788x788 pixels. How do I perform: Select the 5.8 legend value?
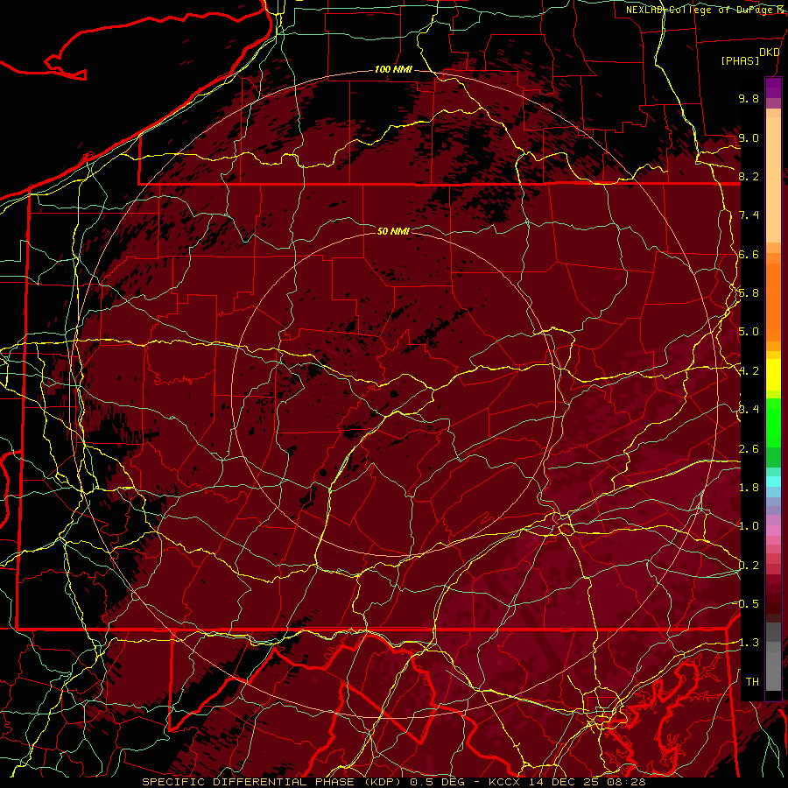[x=749, y=293]
